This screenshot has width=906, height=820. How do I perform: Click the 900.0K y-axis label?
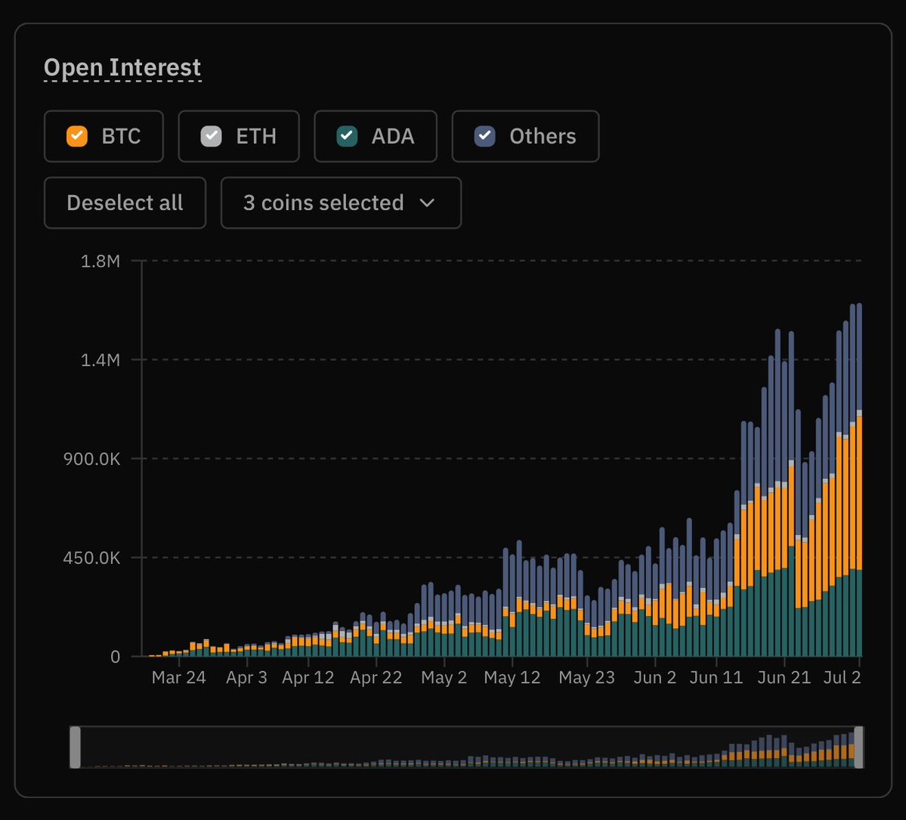tap(92, 459)
